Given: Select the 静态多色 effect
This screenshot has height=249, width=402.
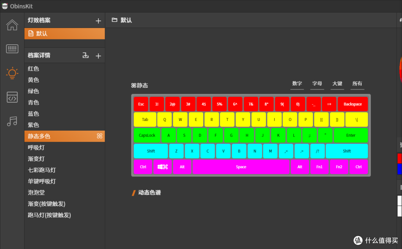Looking at the screenshot, I should click(x=65, y=136).
